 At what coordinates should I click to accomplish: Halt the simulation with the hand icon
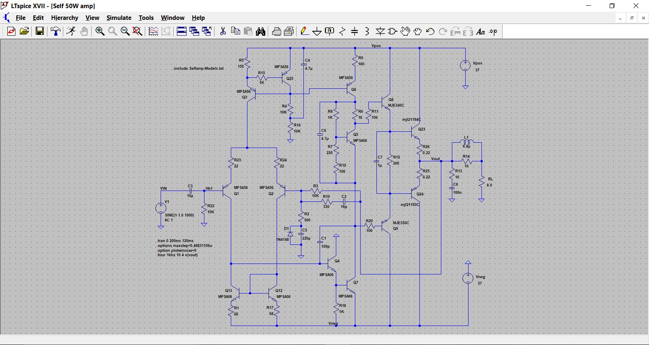84,31
